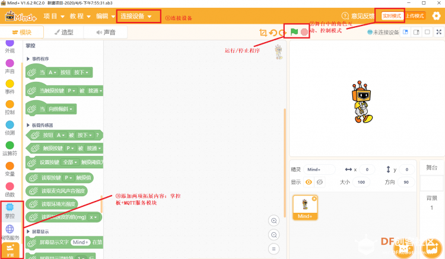Viewport: 445px width, 259px height.
Task: Select the 函数 category circle
Action: (x=9, y=186)
